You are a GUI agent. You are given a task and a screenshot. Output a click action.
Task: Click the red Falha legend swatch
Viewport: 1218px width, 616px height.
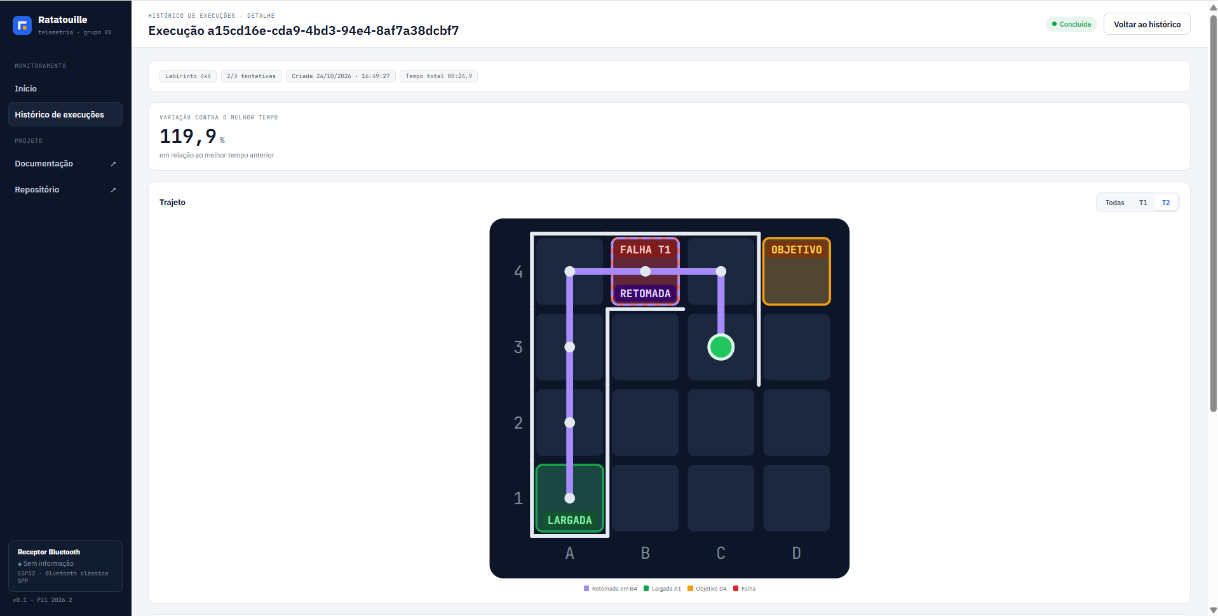pos(736,589)
